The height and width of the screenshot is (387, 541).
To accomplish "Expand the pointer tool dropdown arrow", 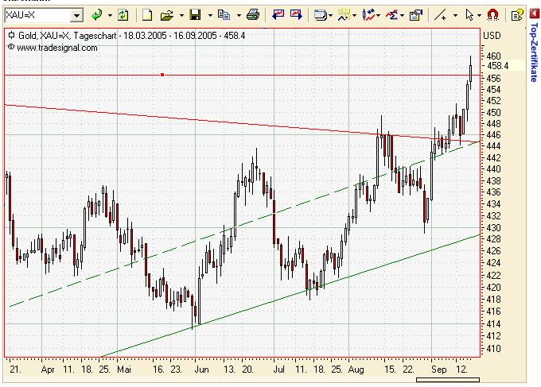I will click(479, 16).
